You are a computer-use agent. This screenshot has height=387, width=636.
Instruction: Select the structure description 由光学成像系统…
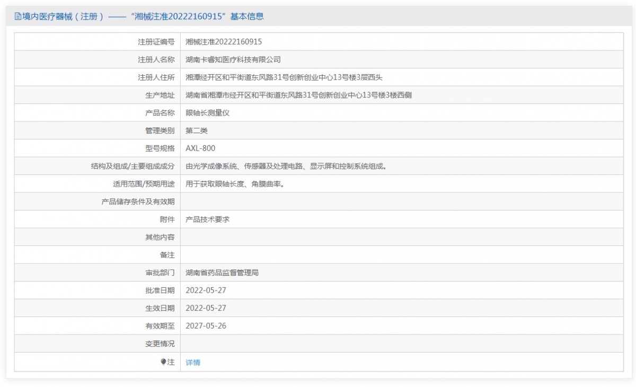click(x=286, y=166)
